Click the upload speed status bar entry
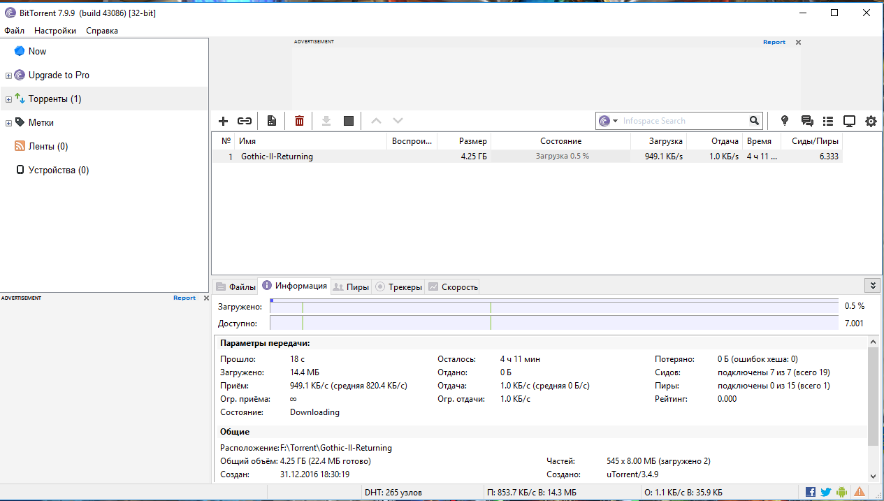 (x=683, y=493)
